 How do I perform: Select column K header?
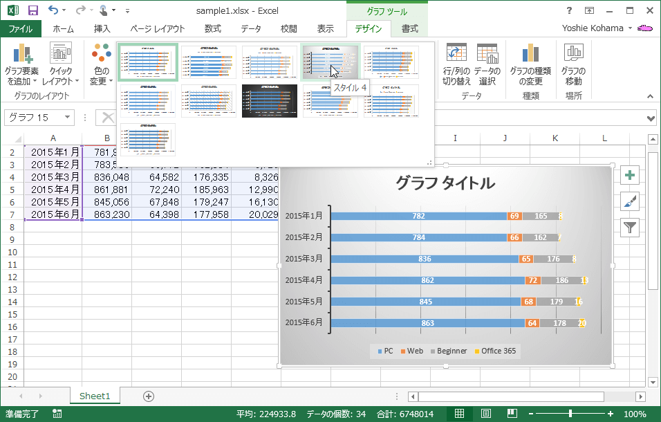[x=555, y=138]
